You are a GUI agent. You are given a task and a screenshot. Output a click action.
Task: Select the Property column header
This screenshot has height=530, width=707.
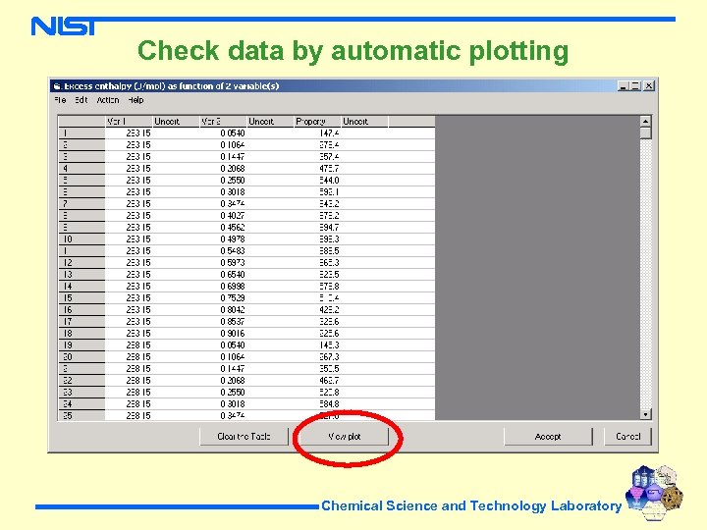click(x=317, y=122)
